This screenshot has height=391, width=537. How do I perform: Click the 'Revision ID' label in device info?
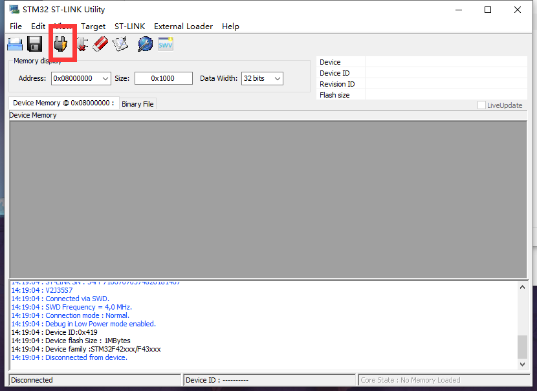coord(337,84)
